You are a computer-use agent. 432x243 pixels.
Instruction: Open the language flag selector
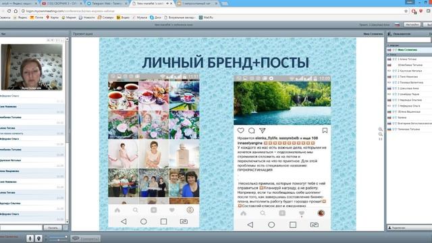pyautogui.click(x=397, y=24)
